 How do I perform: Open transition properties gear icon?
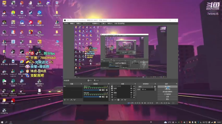click(x=155, y=87)
